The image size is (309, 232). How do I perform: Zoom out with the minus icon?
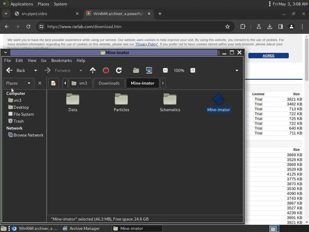tap(165, 70)
